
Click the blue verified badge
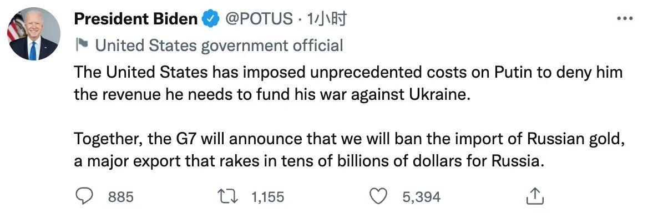(x=210, y=19)
